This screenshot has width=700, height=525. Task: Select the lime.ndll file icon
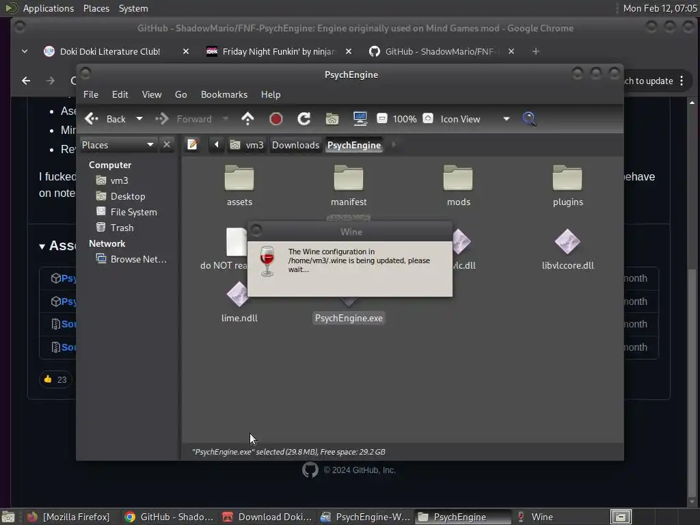[x=237, y=295]
